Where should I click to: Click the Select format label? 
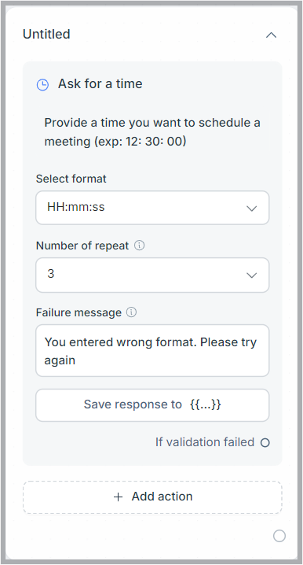71,179
